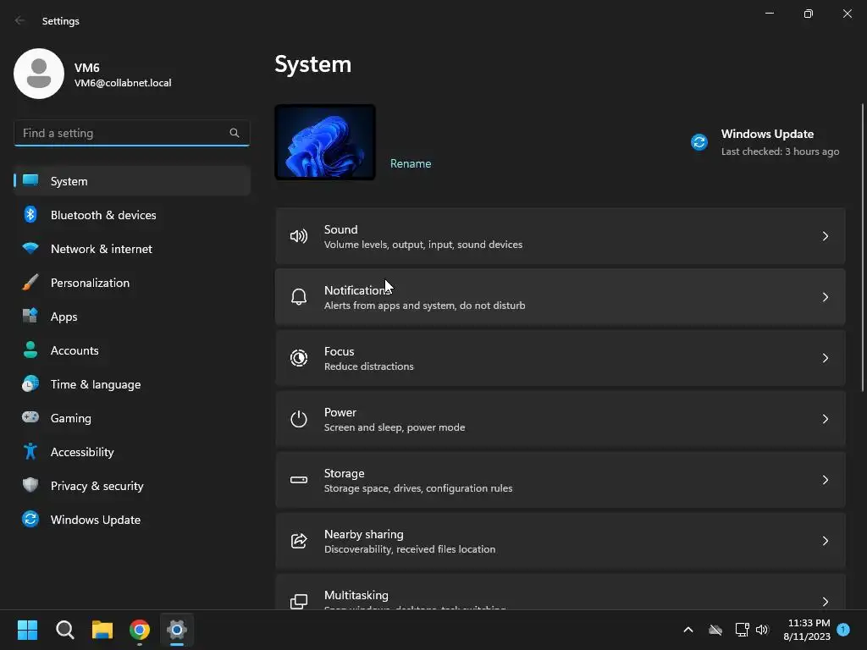
Task: Click the notification badge beside the clock
Action: [x=843, y=629]
